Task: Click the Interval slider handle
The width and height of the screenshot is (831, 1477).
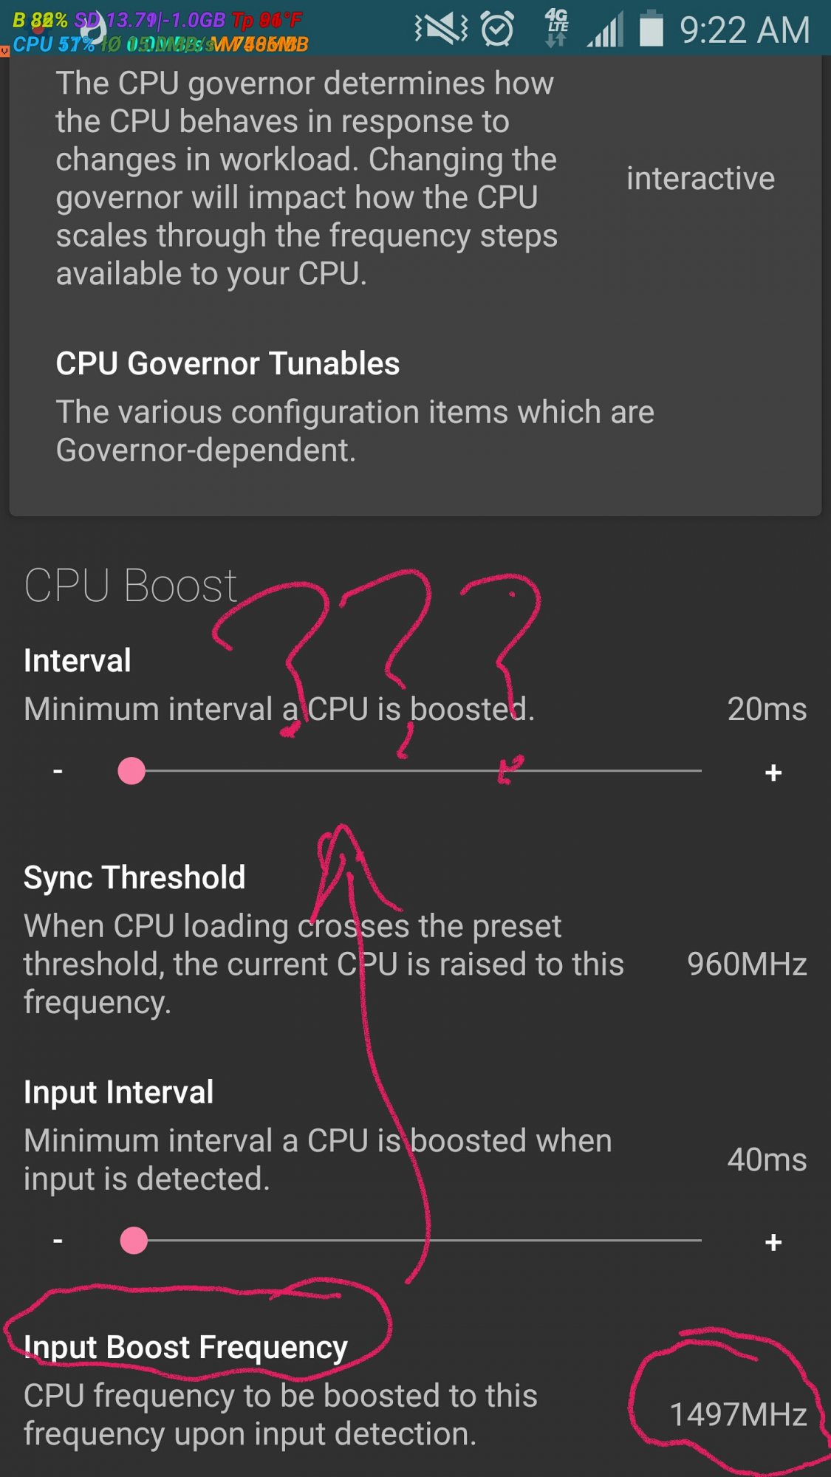Action: (131, 771)
